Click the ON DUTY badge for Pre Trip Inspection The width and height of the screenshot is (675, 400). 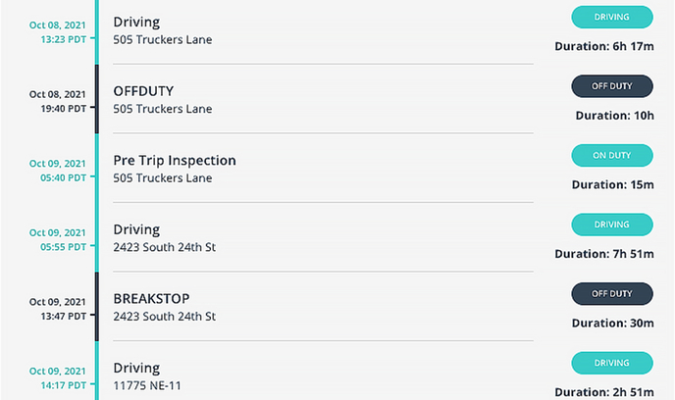pyautogui.click(x=612, y=156)
